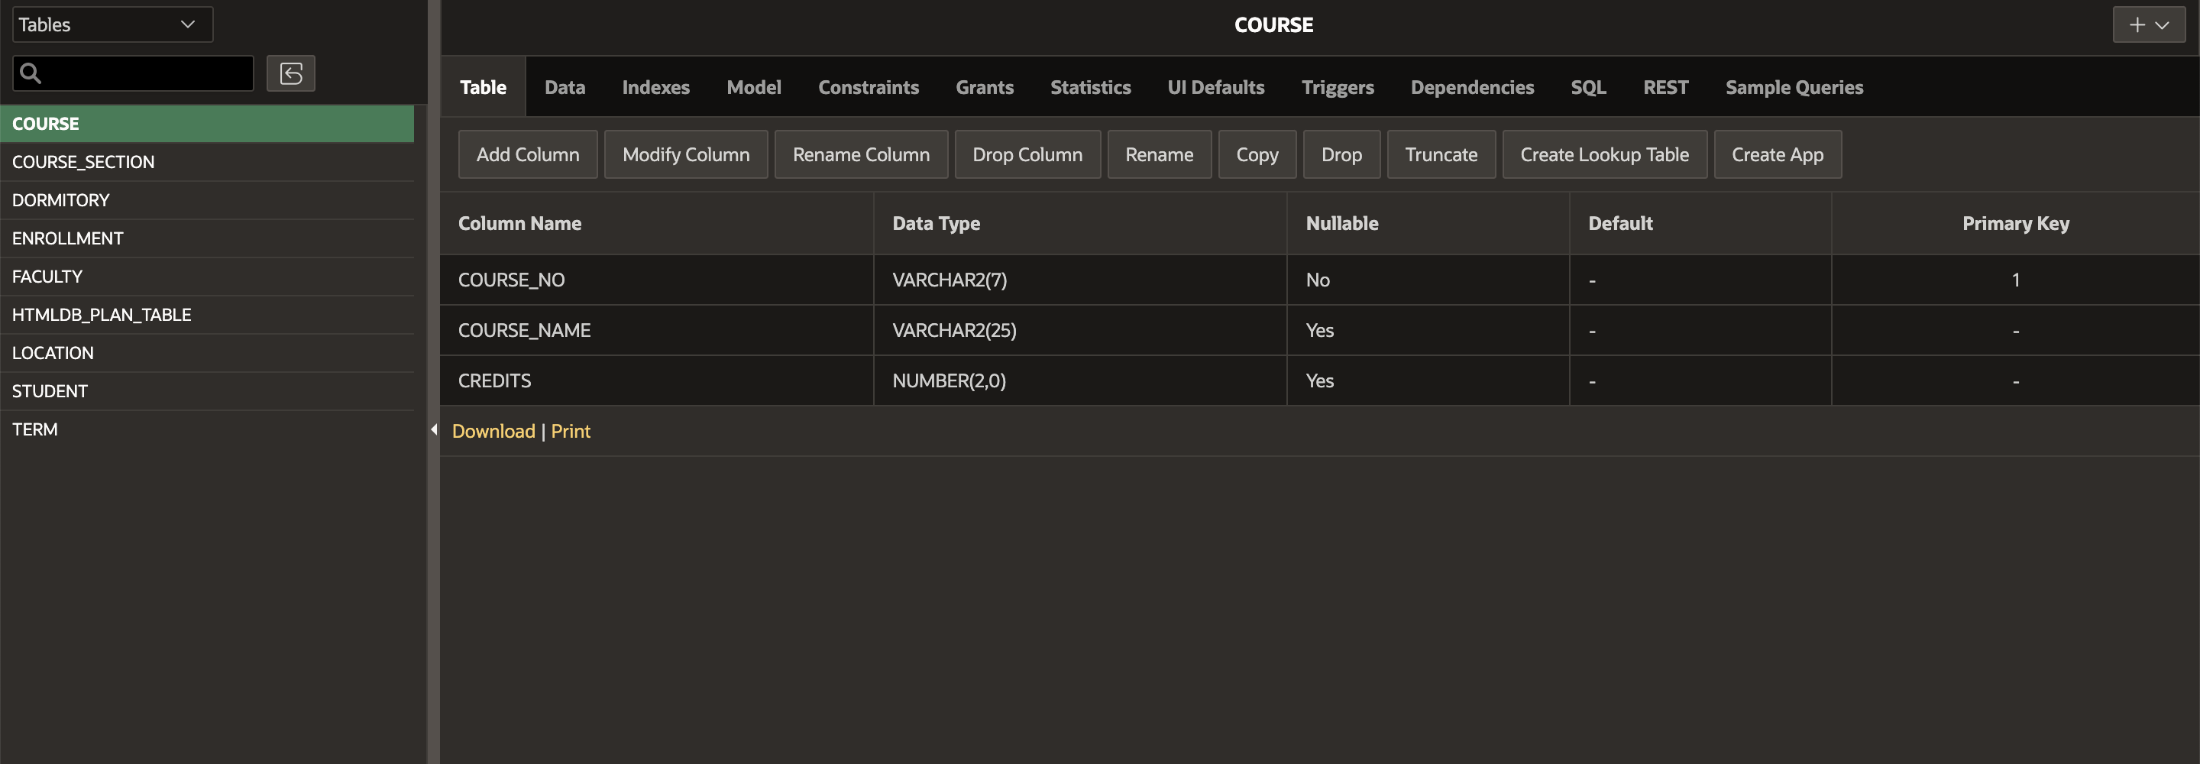Switch to the Dependencies tab
Screen dimensions: 2200x764
pos(1472,87)
